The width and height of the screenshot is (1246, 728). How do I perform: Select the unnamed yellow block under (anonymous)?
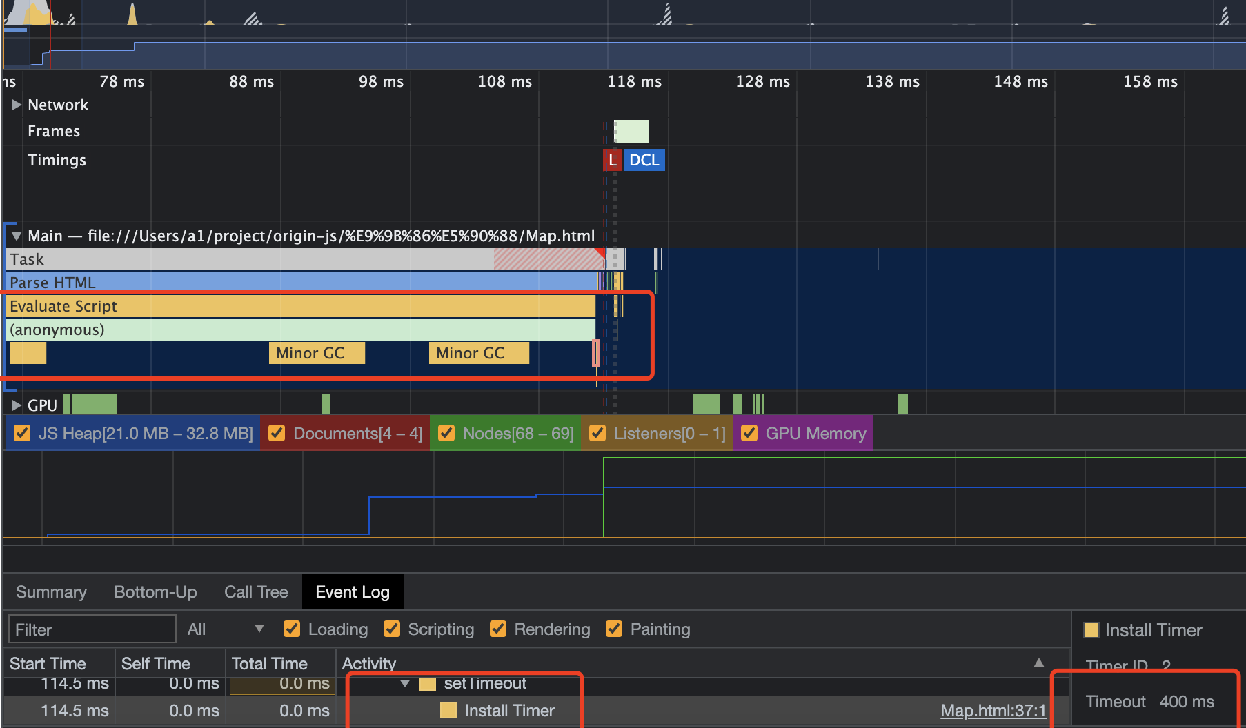(x=28, y=353)
